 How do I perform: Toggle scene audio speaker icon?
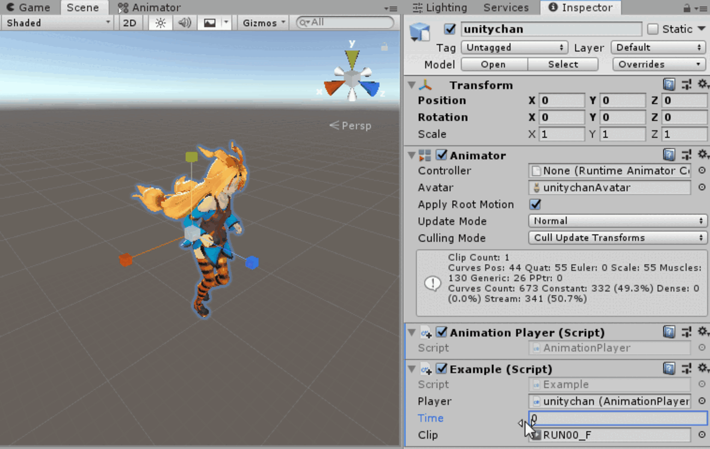tap(185, 23)
